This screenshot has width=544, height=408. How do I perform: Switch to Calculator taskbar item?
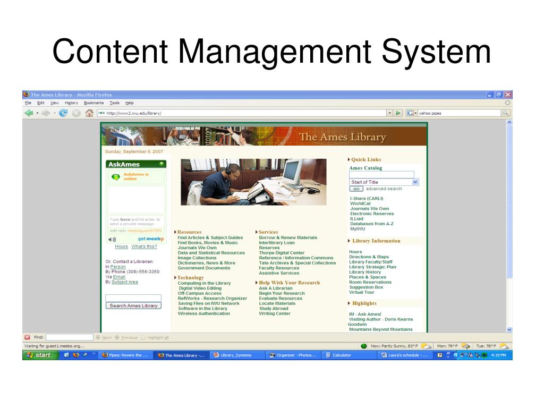[348, 355]
